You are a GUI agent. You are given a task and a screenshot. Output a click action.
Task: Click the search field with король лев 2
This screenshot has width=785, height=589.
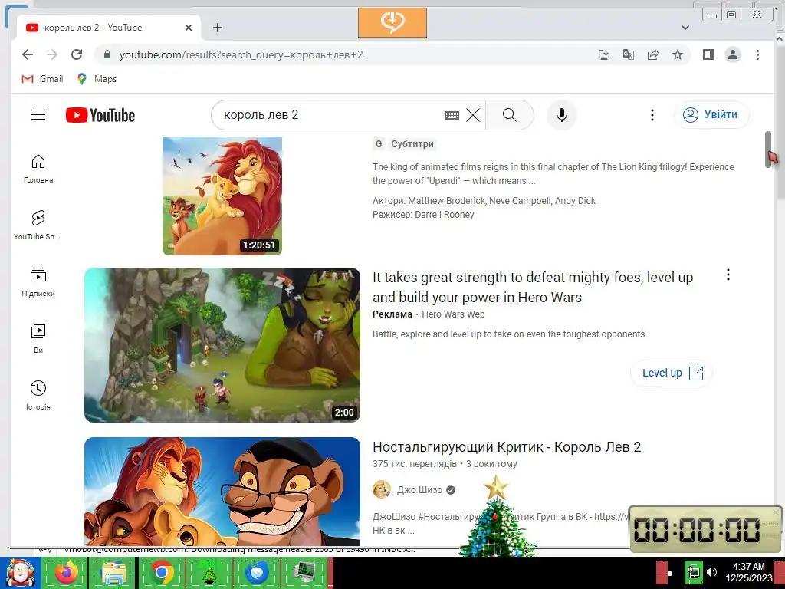330,115
